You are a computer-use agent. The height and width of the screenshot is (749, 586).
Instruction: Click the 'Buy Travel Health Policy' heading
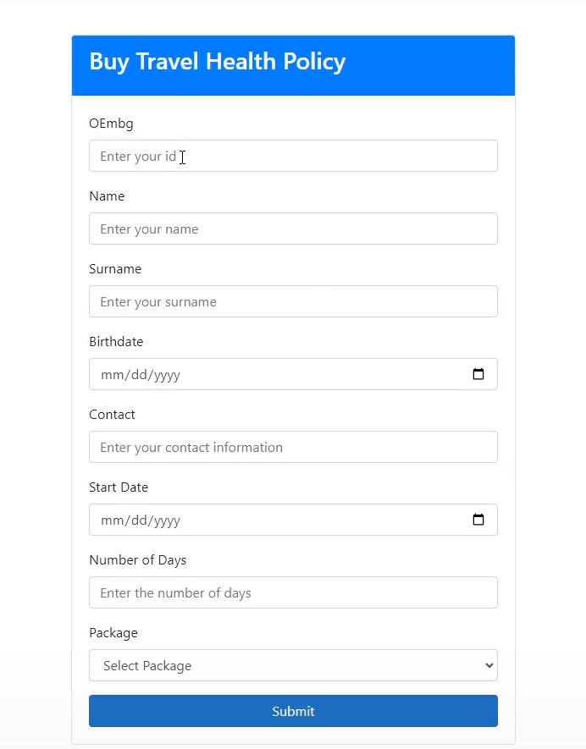[218, 62]
